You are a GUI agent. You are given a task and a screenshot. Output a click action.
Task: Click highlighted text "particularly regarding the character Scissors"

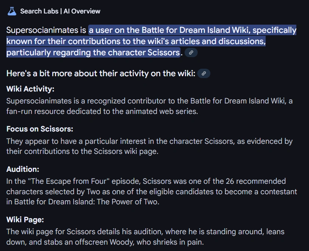tap(93, 52)
